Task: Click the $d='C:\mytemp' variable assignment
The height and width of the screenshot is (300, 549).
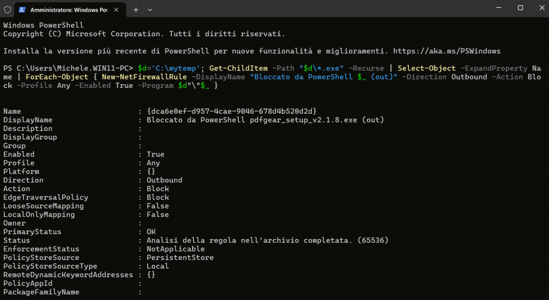Action: click(x=169, y=68)
